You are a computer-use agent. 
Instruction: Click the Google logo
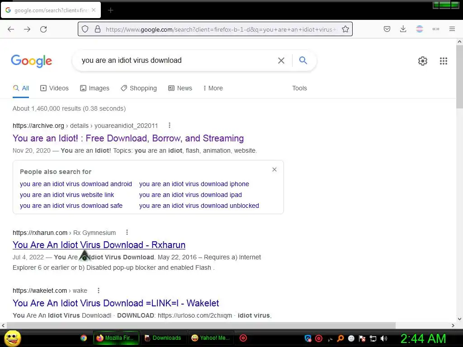32,61
